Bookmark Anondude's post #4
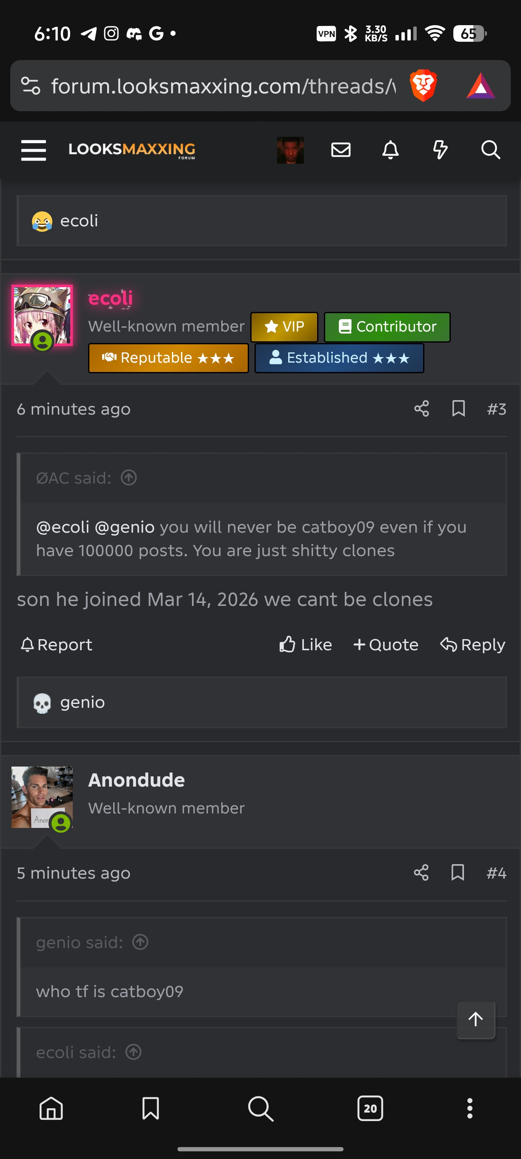The width and height of the screenshot is (521, 1159). pos(458,872)
